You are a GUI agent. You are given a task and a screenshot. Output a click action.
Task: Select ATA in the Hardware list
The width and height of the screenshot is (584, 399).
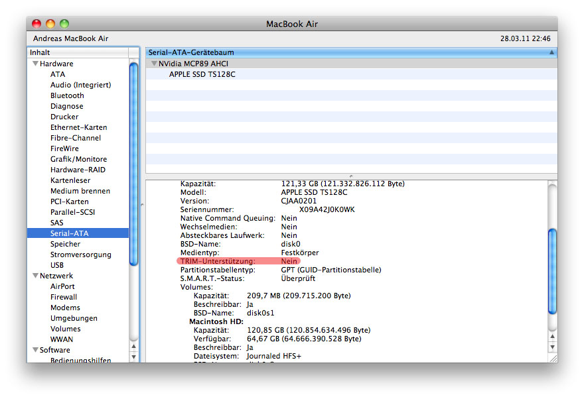point(58,74)
